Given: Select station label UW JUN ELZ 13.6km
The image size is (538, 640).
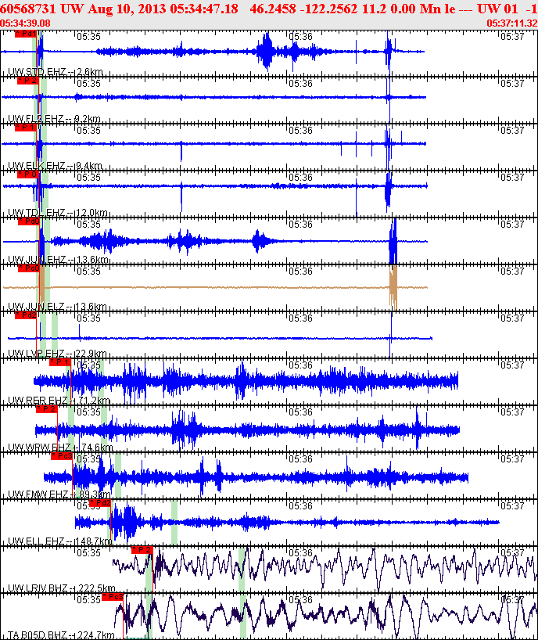Looking at the screenshot, I should (57, 307).
